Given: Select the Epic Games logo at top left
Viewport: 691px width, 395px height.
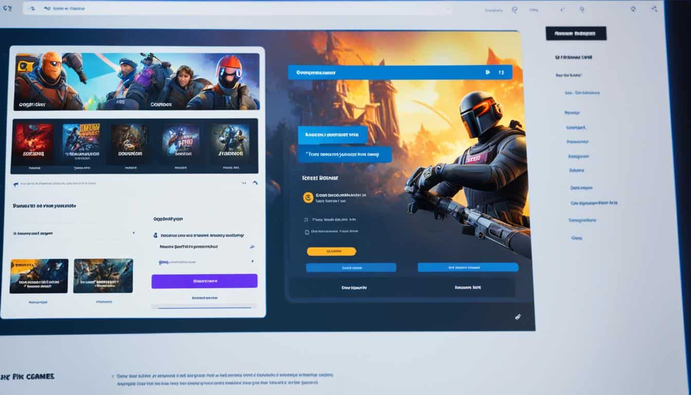Looking at the screenshot, I should (x=7, y=8).
